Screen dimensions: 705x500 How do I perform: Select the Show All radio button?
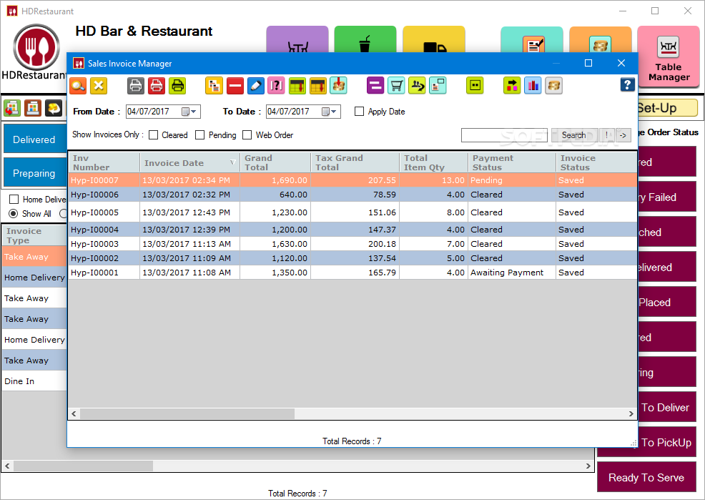[14, 214]
